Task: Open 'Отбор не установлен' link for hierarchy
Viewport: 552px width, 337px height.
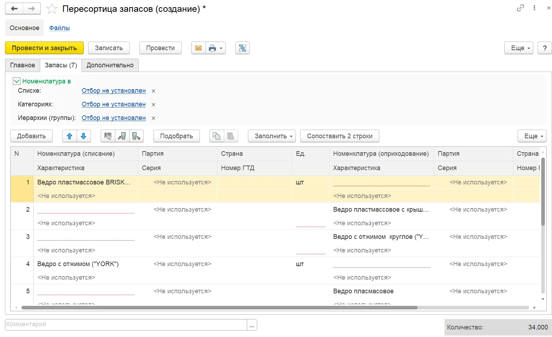Action: pos(114,118)
